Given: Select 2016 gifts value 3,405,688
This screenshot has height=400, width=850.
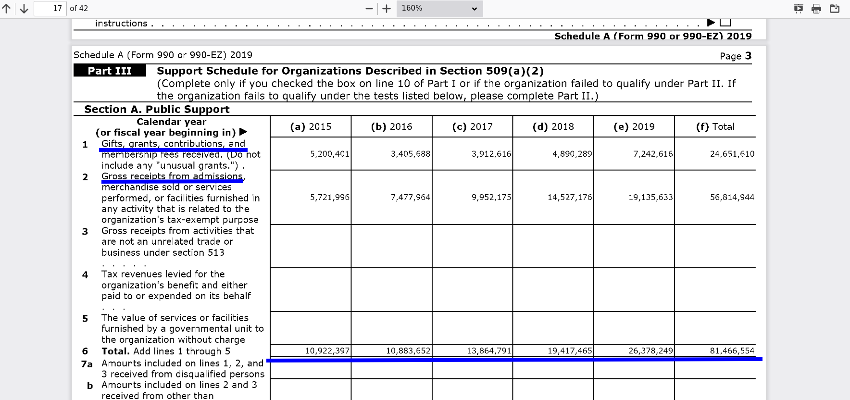Looking at the screenshot, I should pyautogui.click(x=410, y=154).
